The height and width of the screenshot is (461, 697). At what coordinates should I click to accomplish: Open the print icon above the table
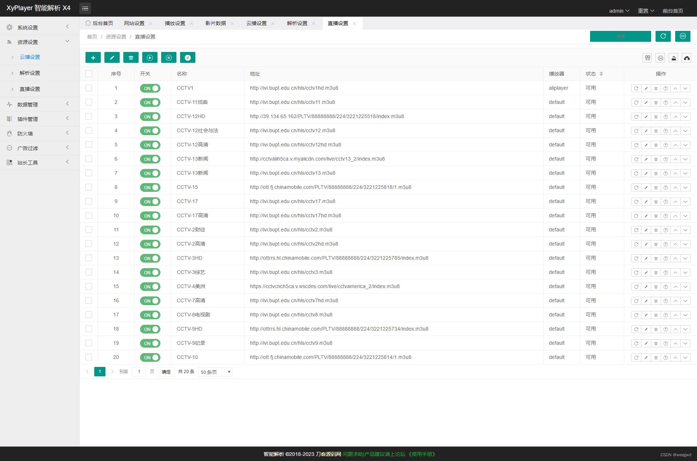coord(660,58)
